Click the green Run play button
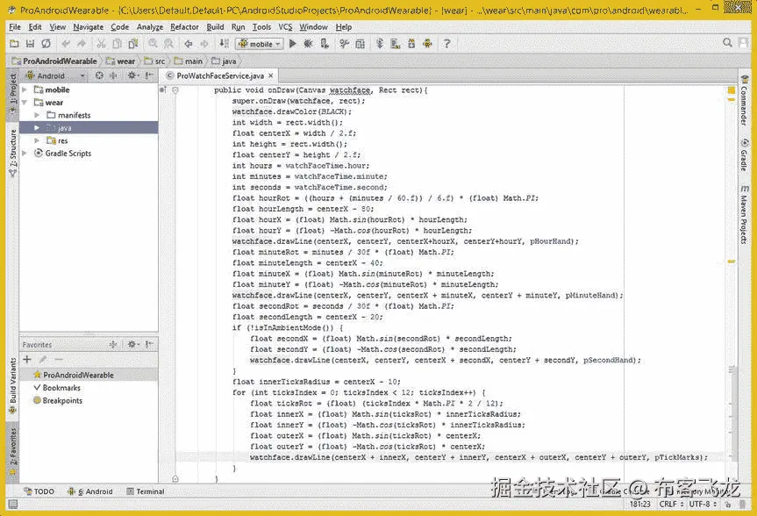 293,44
